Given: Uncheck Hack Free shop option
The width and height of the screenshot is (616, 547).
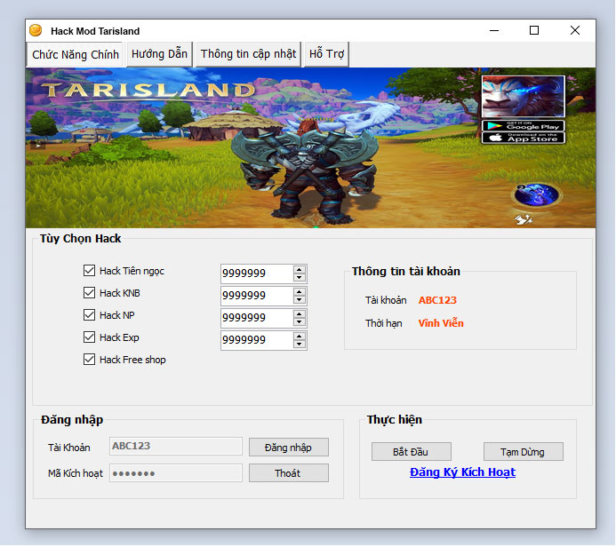Looking at the screenshot, I should point(89,360).
